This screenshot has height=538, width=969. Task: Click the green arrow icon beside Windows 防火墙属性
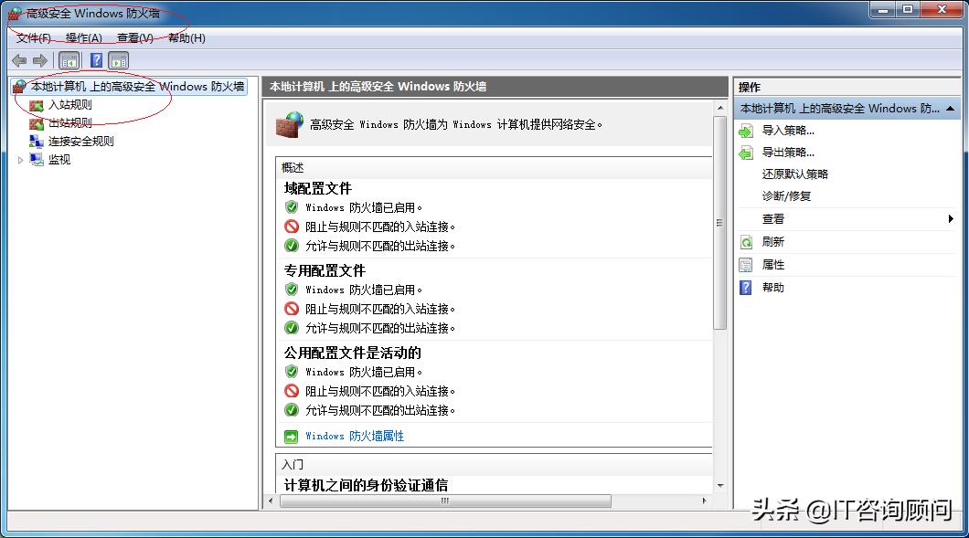[291, 437]
